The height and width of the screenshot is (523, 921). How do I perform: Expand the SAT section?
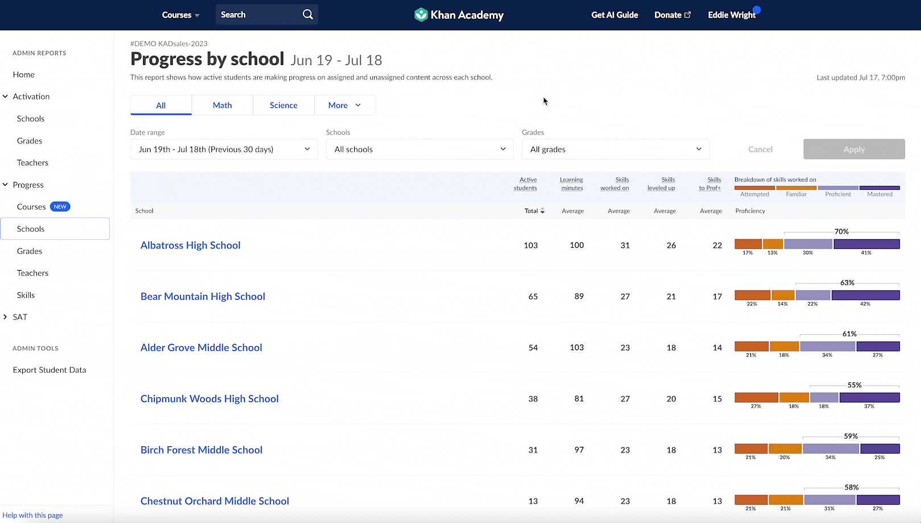pos(6,317)
